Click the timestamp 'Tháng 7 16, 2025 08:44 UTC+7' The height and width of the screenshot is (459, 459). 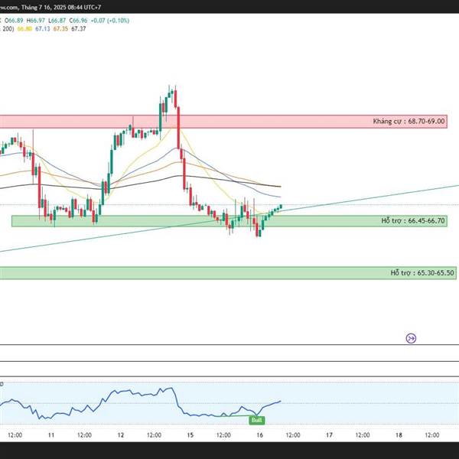point(61,7)
